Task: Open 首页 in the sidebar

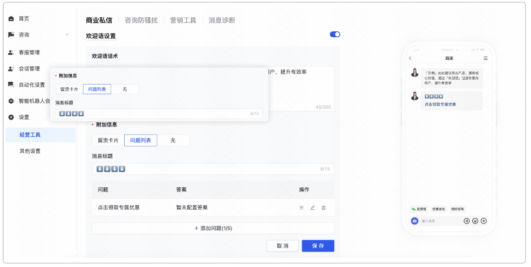Action: pyautogui.click(x=24, y=19)
